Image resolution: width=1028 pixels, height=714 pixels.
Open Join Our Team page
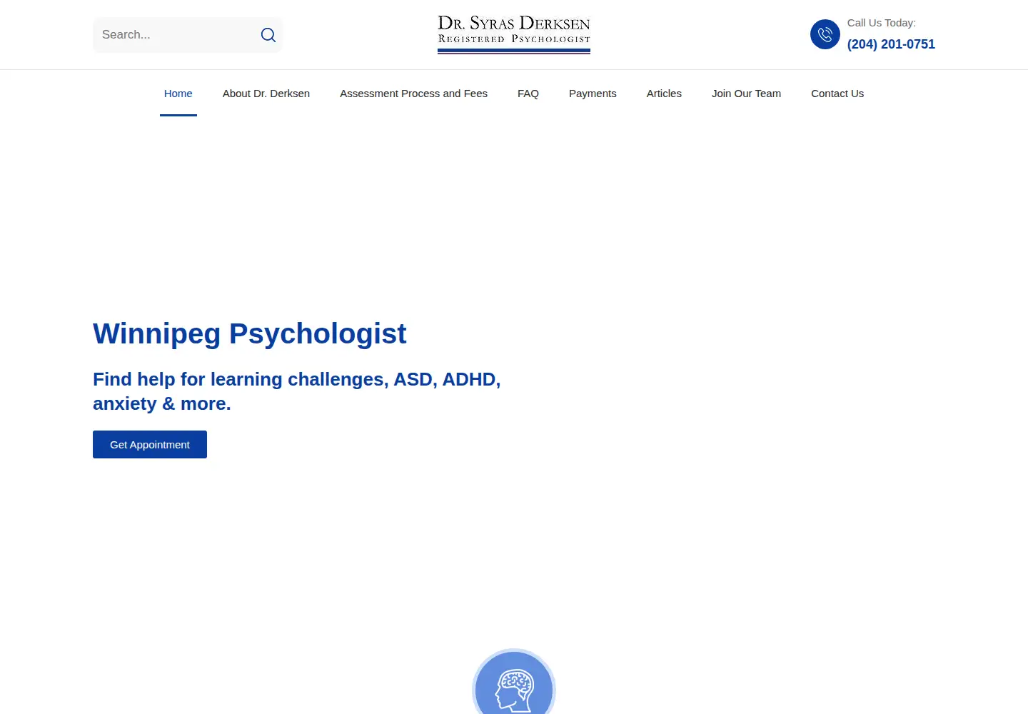(746, 94)
